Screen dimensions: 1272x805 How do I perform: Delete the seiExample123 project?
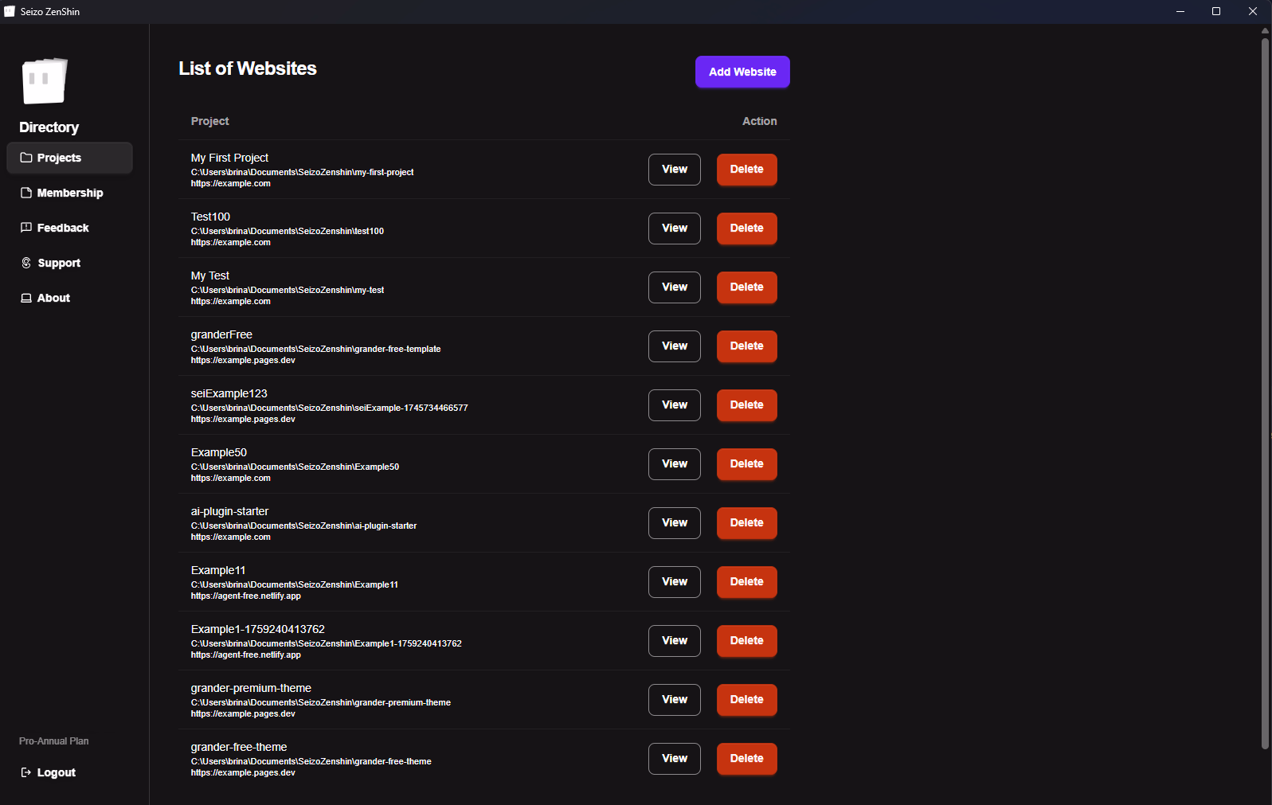tap(747, 405)
